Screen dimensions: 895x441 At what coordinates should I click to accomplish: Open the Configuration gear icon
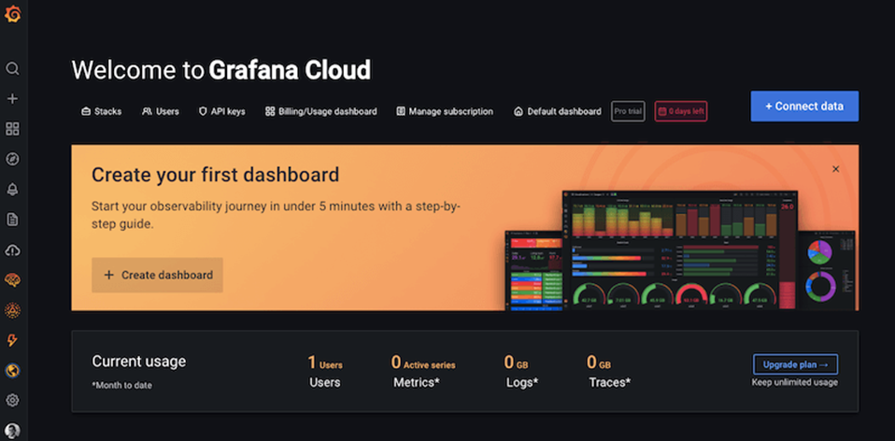tap(13, 401)
